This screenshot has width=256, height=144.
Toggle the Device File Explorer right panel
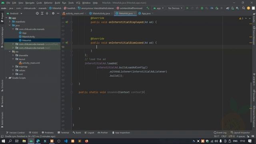click(x=254, y=116)
